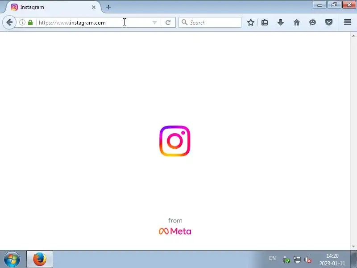Click the network status tray icon

pyautogui.click(x=297, y=260)
